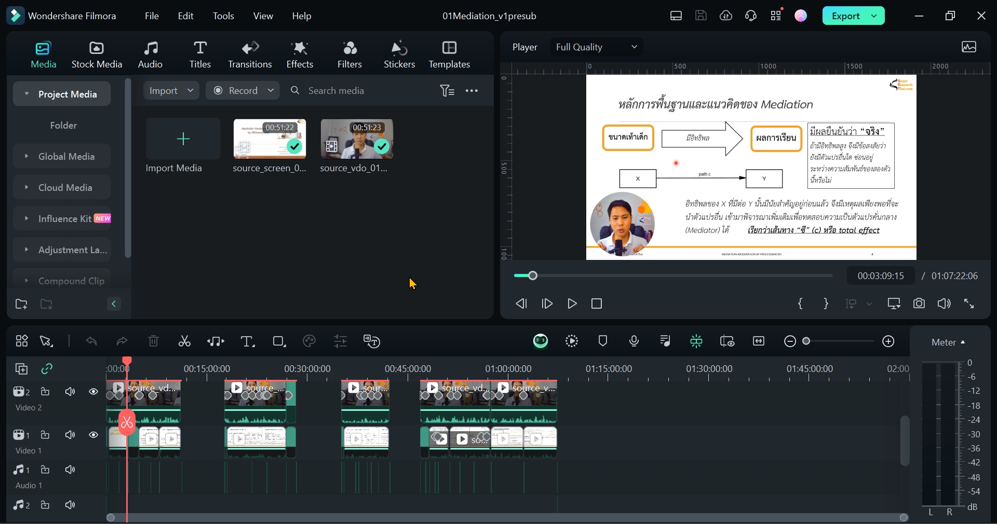Click the player progress slider handle

[x=533, y=275]
